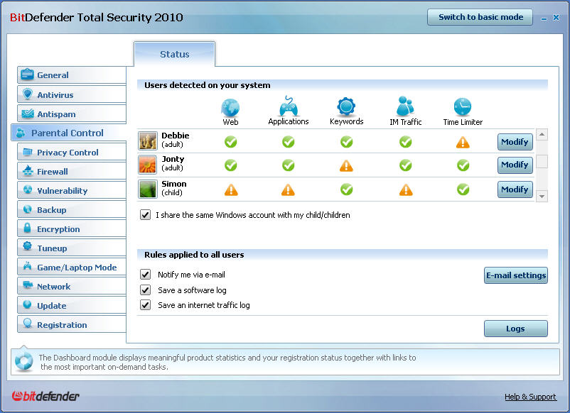Screen dimensions: 570x413
Task: Go to the Network section
Action: (x=72, y=287)
